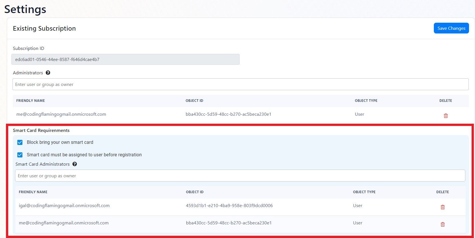This screenshot has height=238, width=475.
Task: Click User type in igal row
Action: pos(357,206)
